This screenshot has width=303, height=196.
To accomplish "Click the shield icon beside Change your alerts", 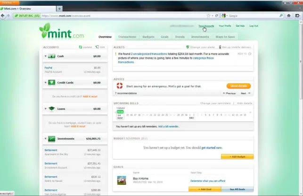I will (188, 47).
